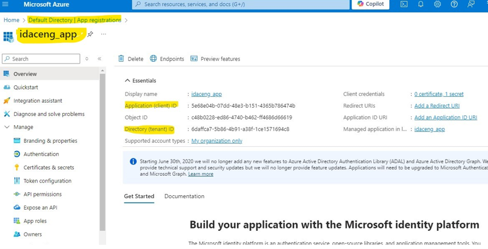Screen dimensions: 488x249
Task: Open Certificates & secrets in sidebar
Action: click(48, 167)
